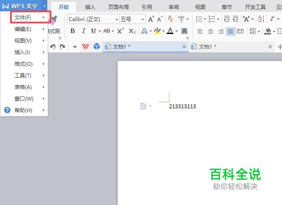Switch to the 开始 ribbon tab
The height and width of the screenshot is (205, 282).
click(64, 7)
